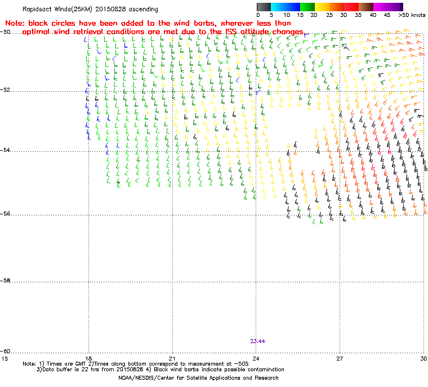
Task: Click the brown 35-40 knots legend segment
Action: click(x=366, y=7)
